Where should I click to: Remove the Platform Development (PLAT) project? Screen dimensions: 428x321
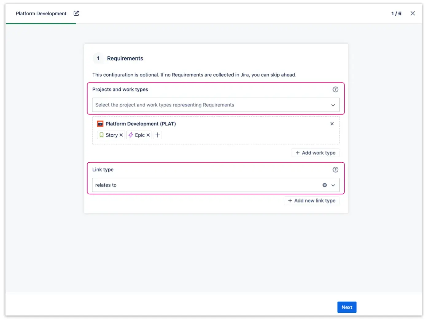pyautogui.click(x=332, y=124)
